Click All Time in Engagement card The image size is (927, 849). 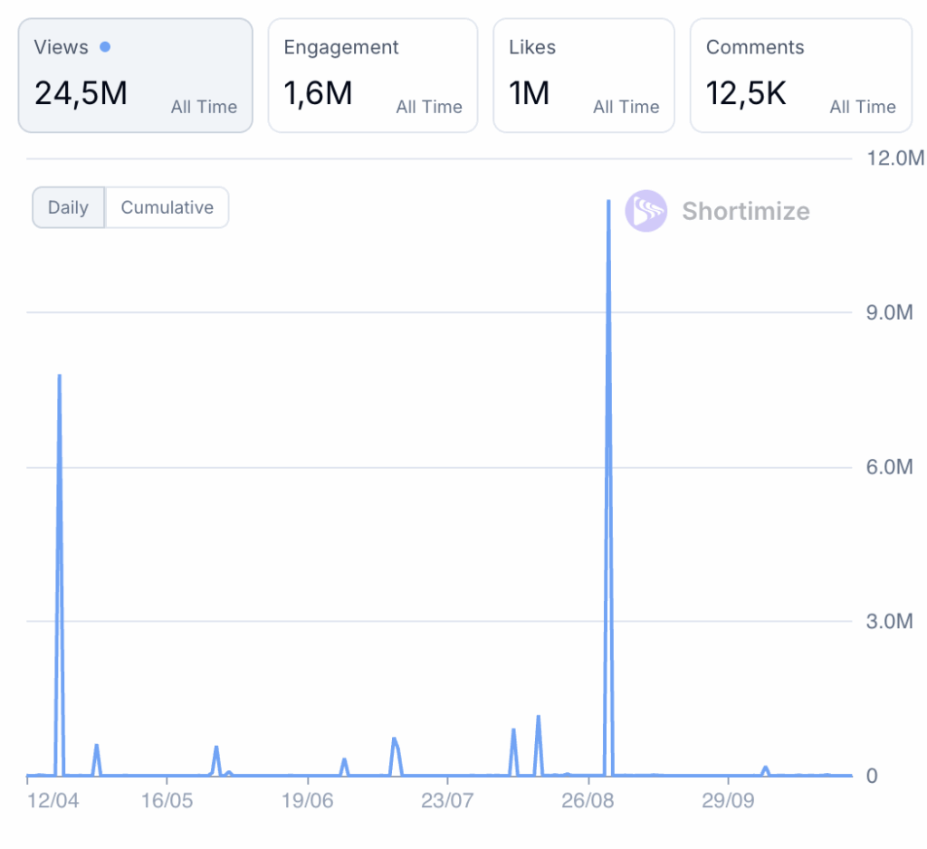[429, 107]
